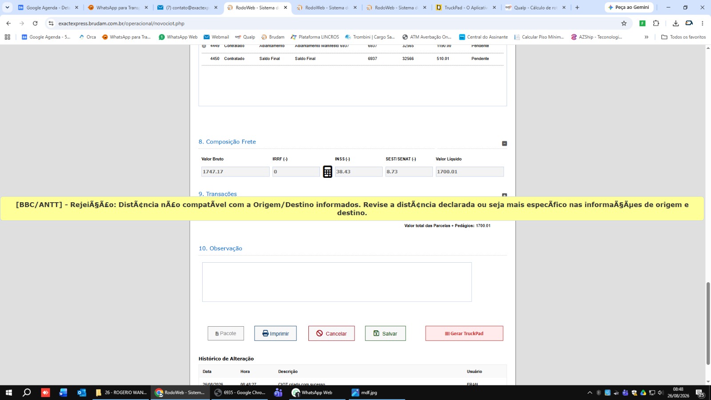Image resolution: width=711 pixels, height=400 pixels.
Task: Show more bookmarks chevron
Action: tap(646, 37)
